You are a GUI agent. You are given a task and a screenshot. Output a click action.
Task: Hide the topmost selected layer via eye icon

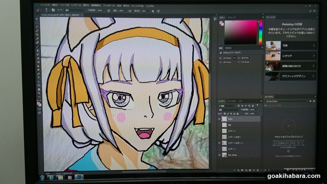pyautogui.click(x=219, y=119)
